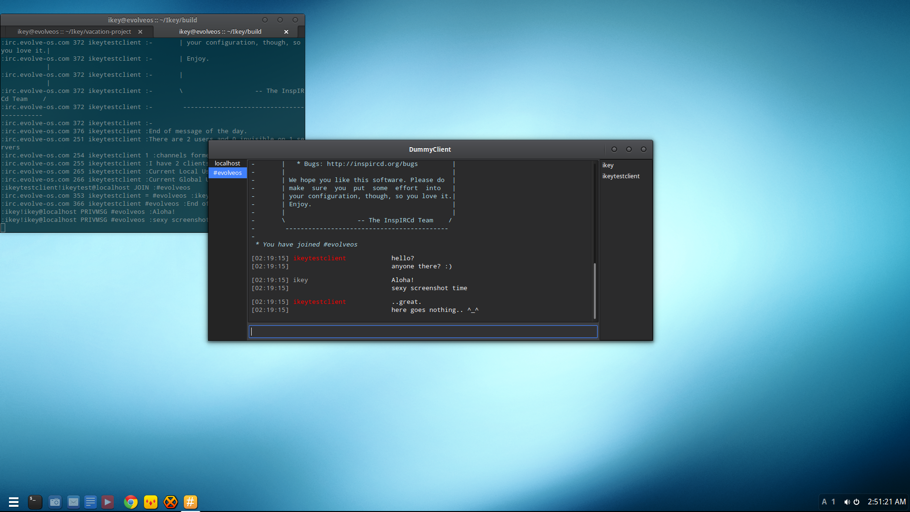Click terminal line 'PRIVMSG #evolveos :Aloha!'
Screen dimensions: 910x512
click(x=127, y=212)
